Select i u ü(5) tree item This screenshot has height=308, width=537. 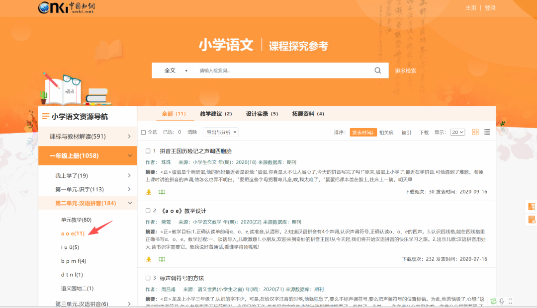70,247
